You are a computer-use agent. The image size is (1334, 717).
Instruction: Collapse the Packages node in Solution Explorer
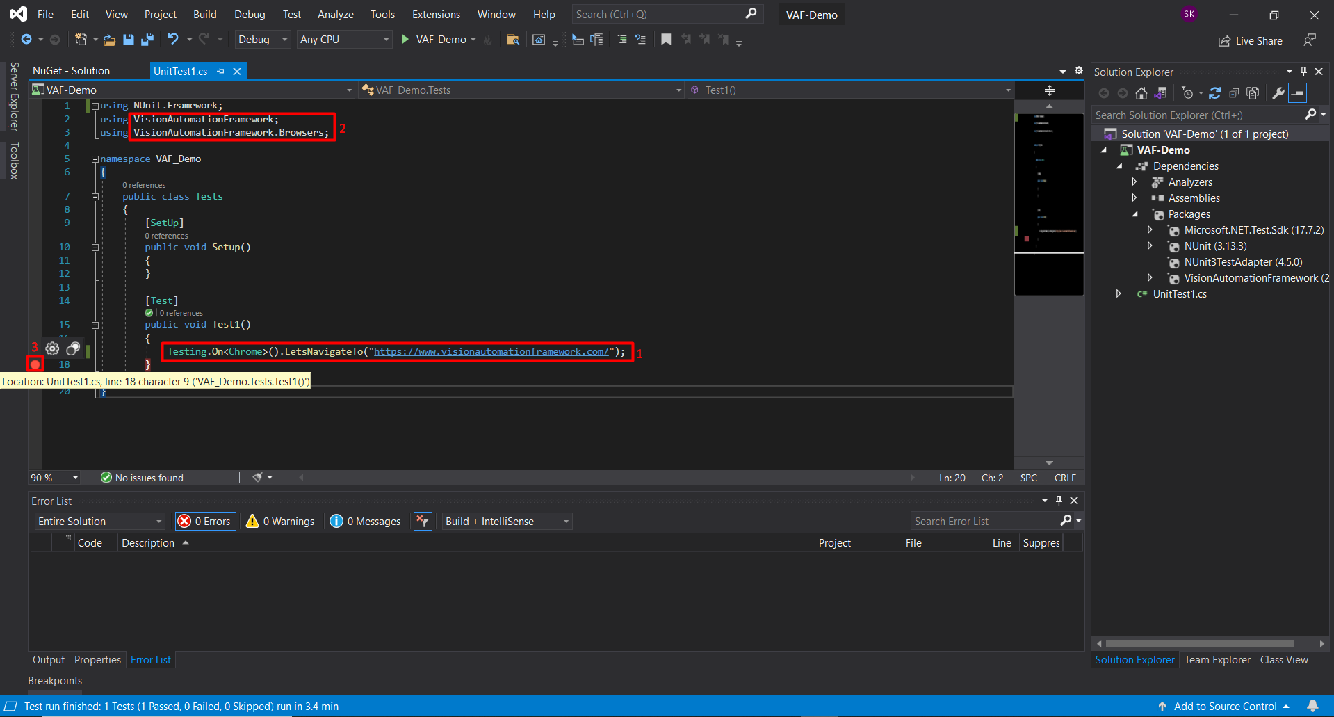point(1135,214)
